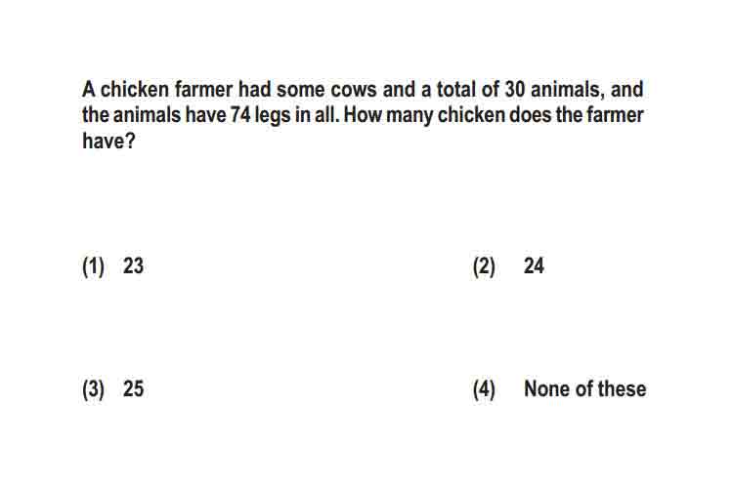
Task: Click the word does in the question
Action: point(530,115)
